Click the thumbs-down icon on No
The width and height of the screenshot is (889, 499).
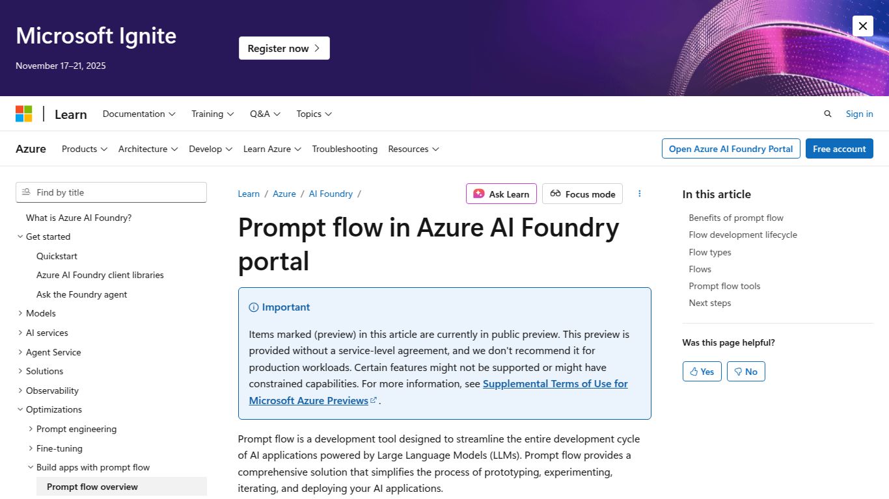[737, 371]
